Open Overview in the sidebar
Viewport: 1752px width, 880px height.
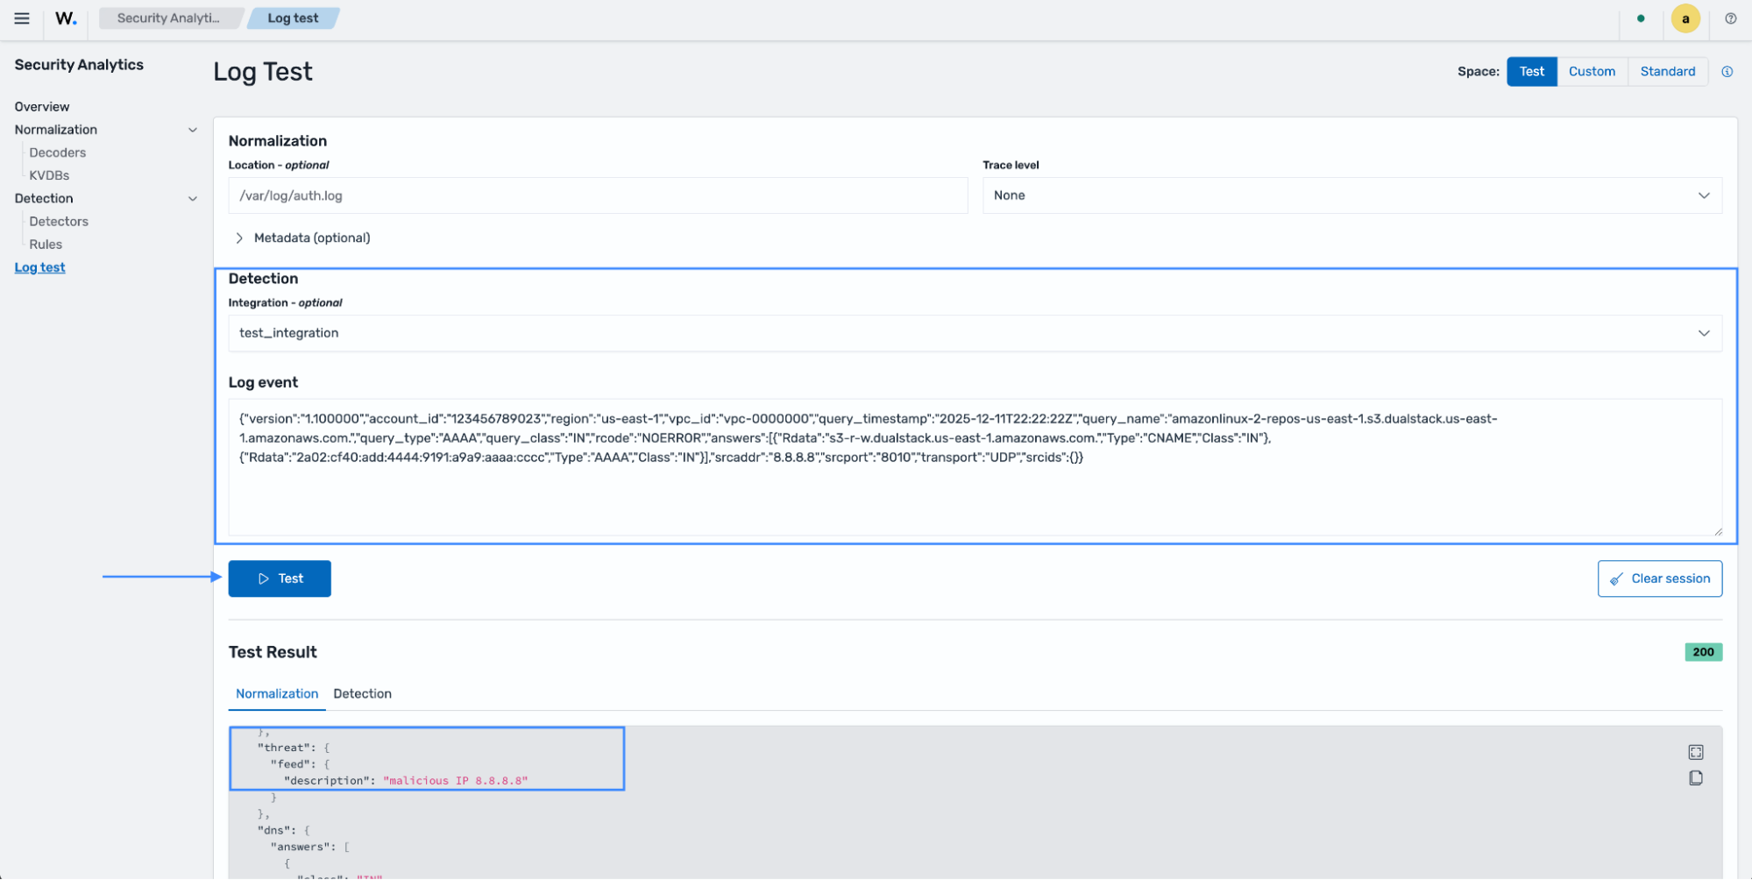tap(42, 107)
